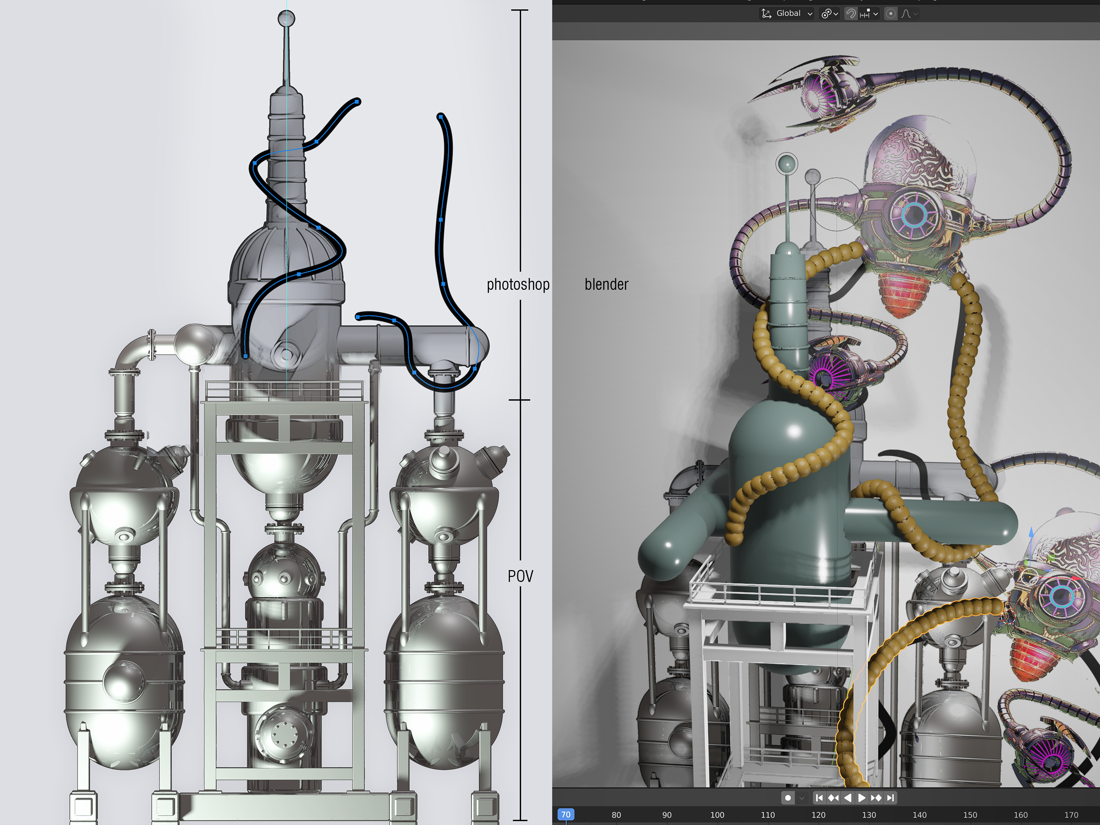Image resolution: width=1100 pixels, height=825 pixels.
Task: Click the proportional editing falloff curve icon
Action: point(906,14)
